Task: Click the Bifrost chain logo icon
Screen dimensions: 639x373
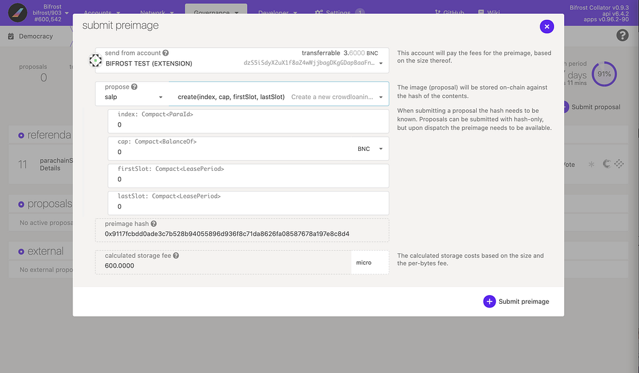Action: (17, 13)
